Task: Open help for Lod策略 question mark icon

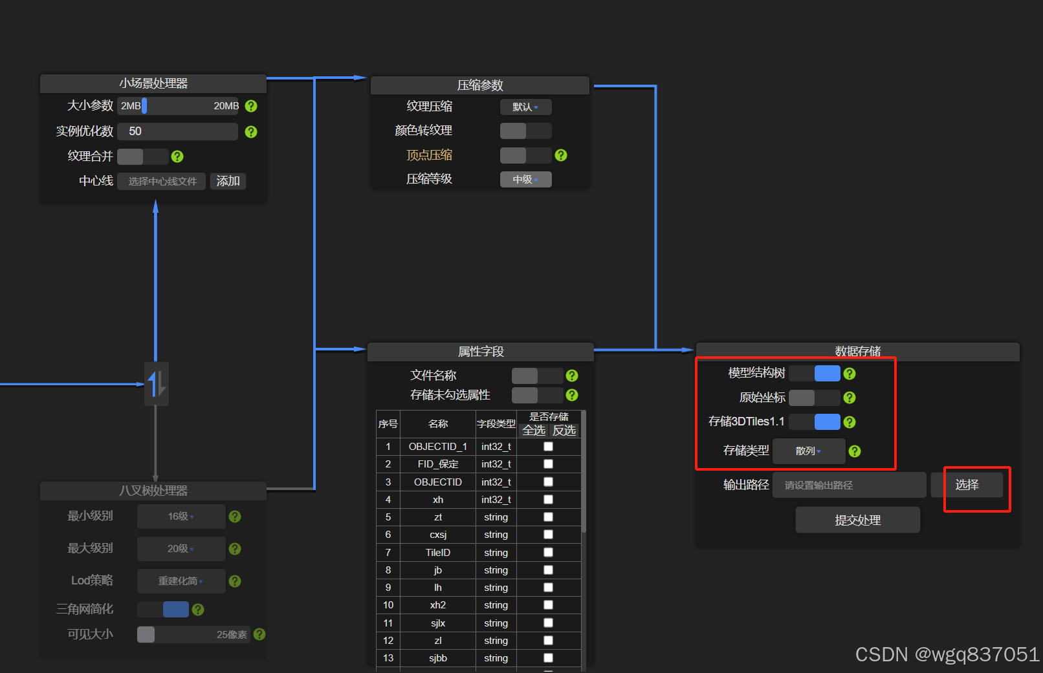Action: pos(234,581)
